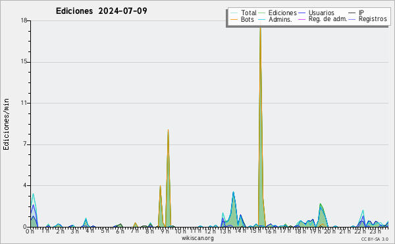Image resolution: width=395 pixels, height=244 pixels.
Task: Click the y-axis value 15
Action: tap(24, 62)
